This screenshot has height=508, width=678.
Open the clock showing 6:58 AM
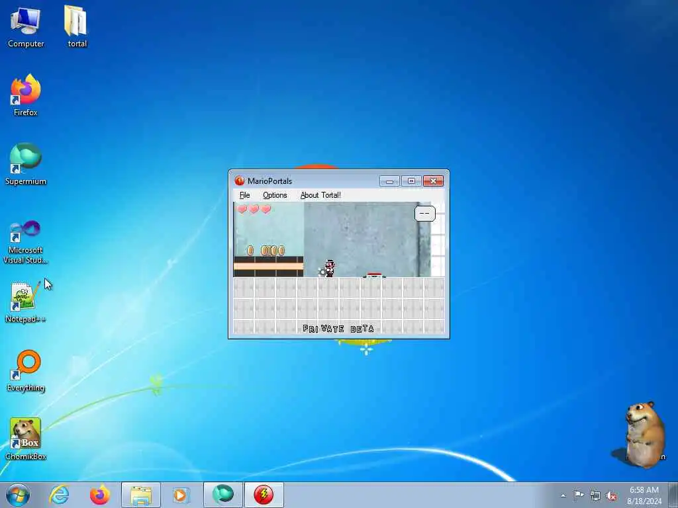pyautogui.click(x=644, y=495)
